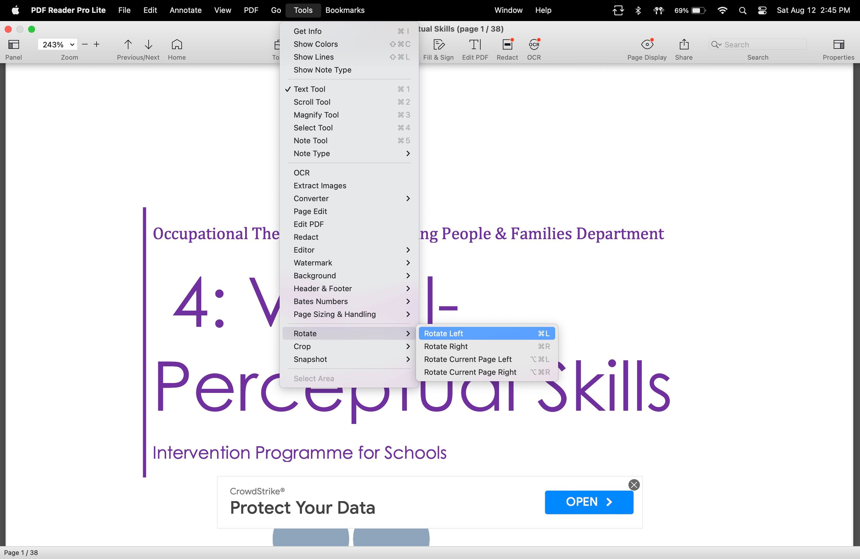Click the Home toolbar icon
The width and height of the screenshot is (860, 559).
point(177,44)
